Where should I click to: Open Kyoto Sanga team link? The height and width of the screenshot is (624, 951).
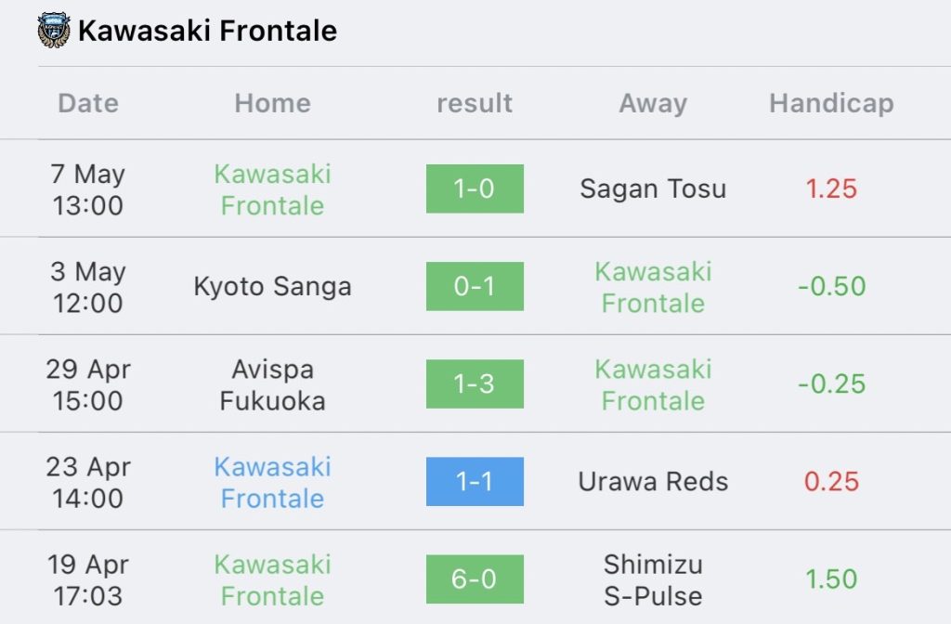[x=272, y=286]
